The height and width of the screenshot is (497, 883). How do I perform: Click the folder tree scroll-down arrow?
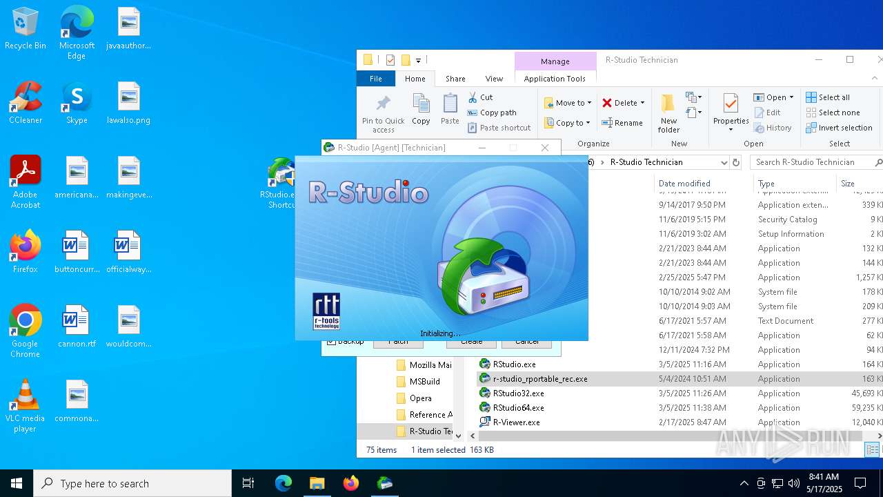459,436
